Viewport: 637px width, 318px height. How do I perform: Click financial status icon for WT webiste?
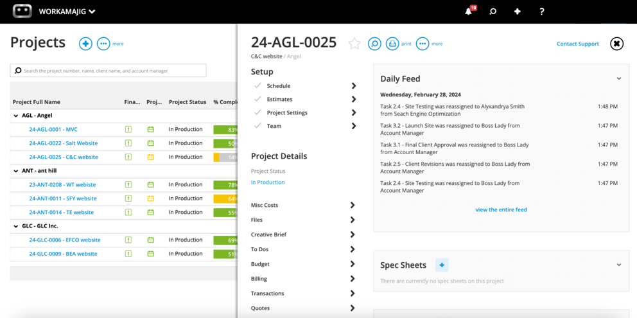pyautogui.click(x=128, y=184)
